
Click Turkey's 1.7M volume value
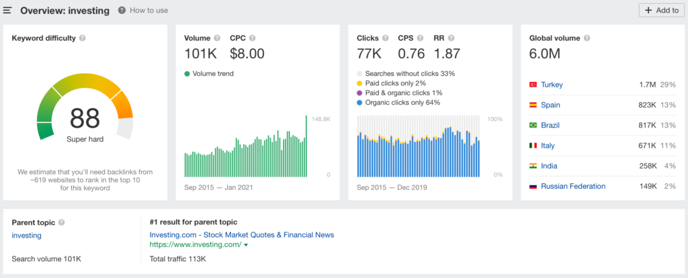coord(648,85)
